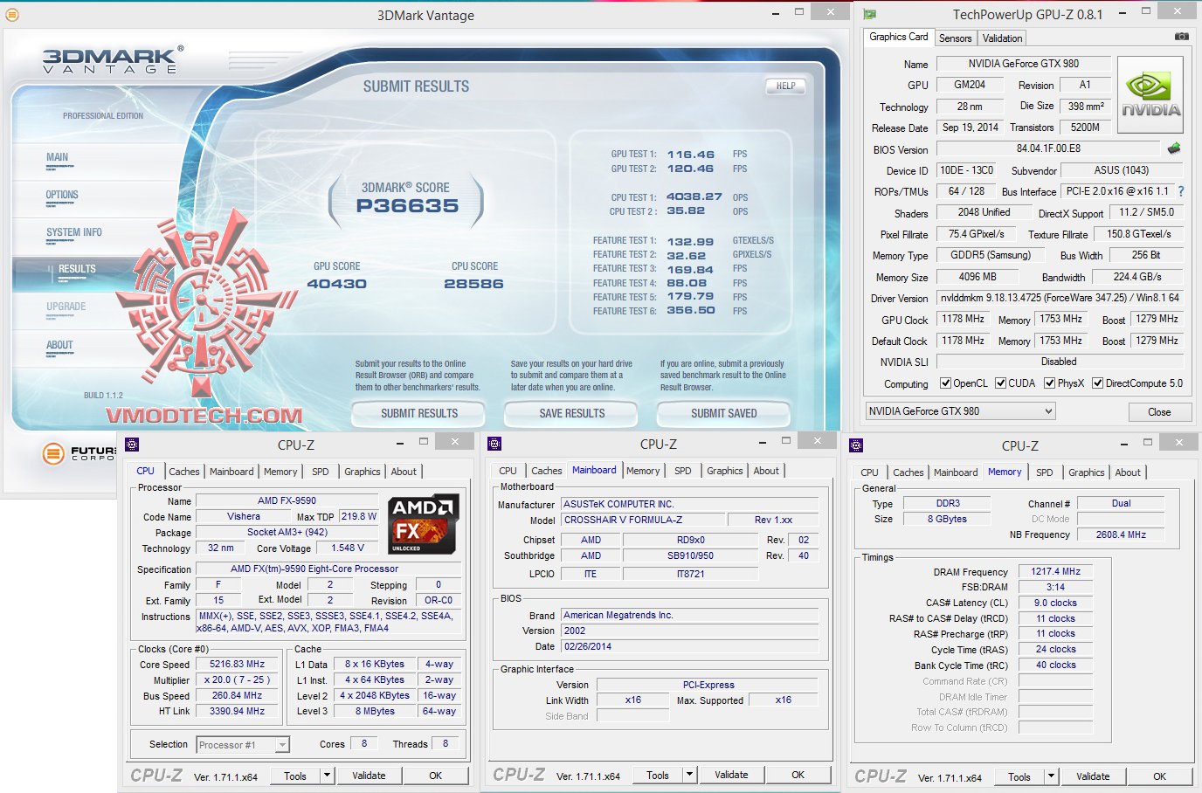Click the Core Speed value 5216.83 MHz
Viewport: 1202px width, 793px height.
click(x=238, y=664)
